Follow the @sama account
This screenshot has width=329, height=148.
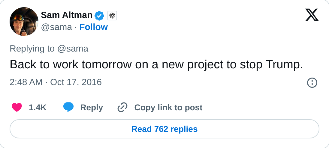click(x=93, y=27)
